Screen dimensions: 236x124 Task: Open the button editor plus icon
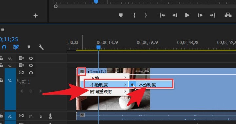[x=35, y=15]
